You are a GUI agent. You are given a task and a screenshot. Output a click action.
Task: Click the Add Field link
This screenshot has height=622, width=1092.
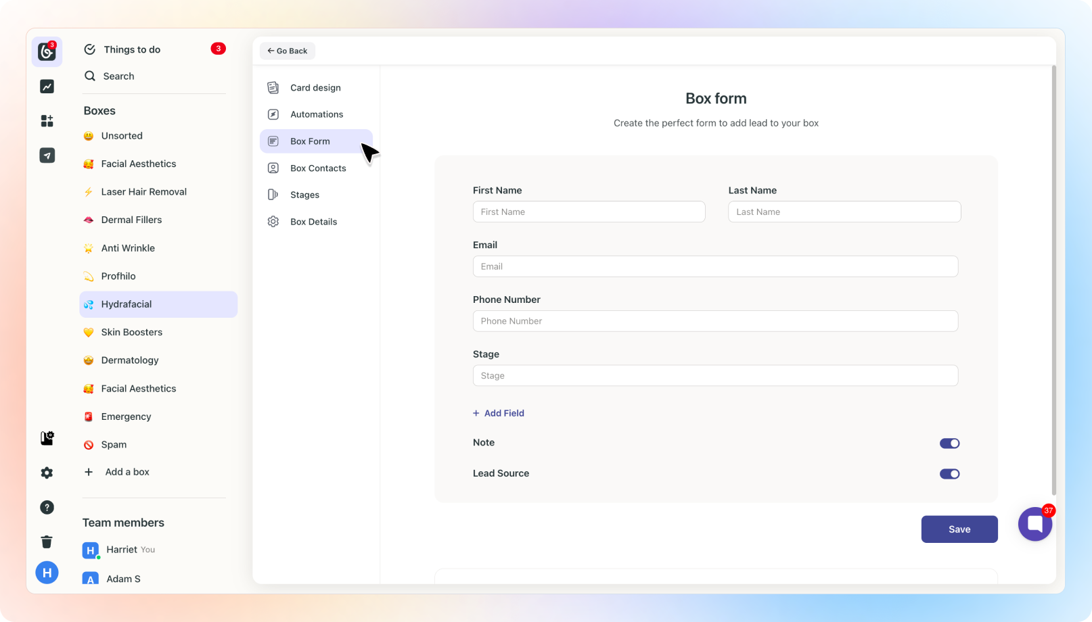(499, 413)
